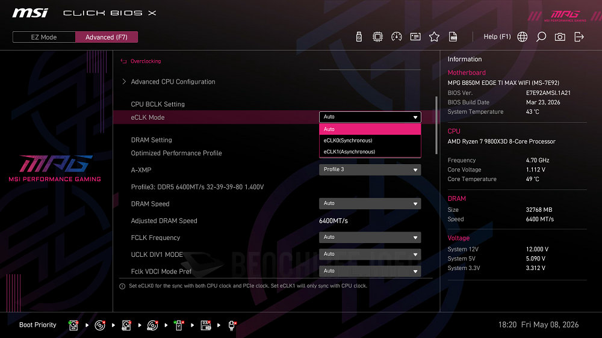Select the USB floppy disk boot device
Screen dimensions: 602x338
point(206,325)
